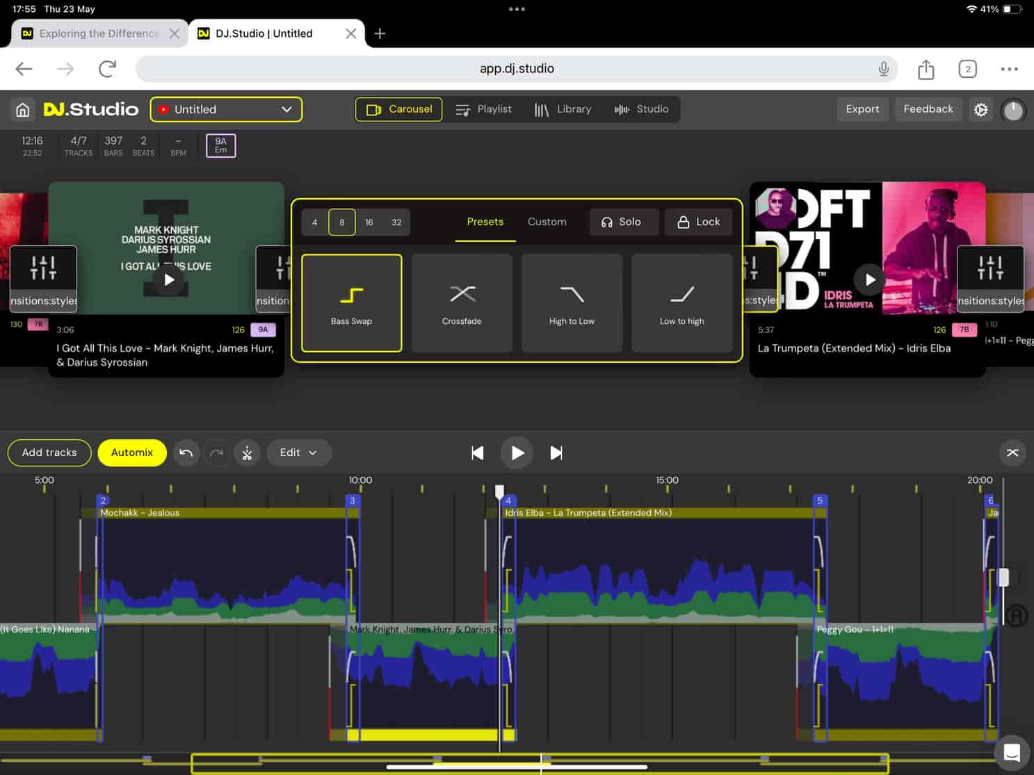The image size is (1034, 775).
Task: Lock the current transition
Action: click(698, 222)
